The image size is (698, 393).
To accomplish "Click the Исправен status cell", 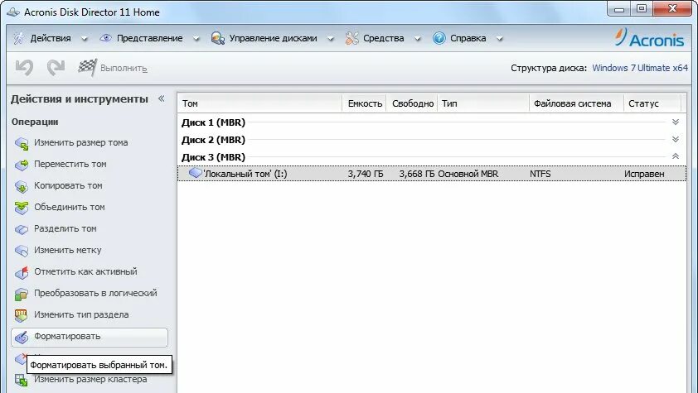I will (644, 174).
